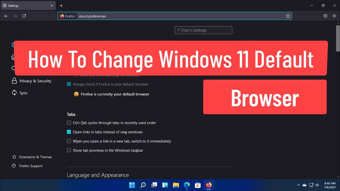The image size is (340, 191).
Task: Open File Explorer from the taskbar
Action: 176,185
